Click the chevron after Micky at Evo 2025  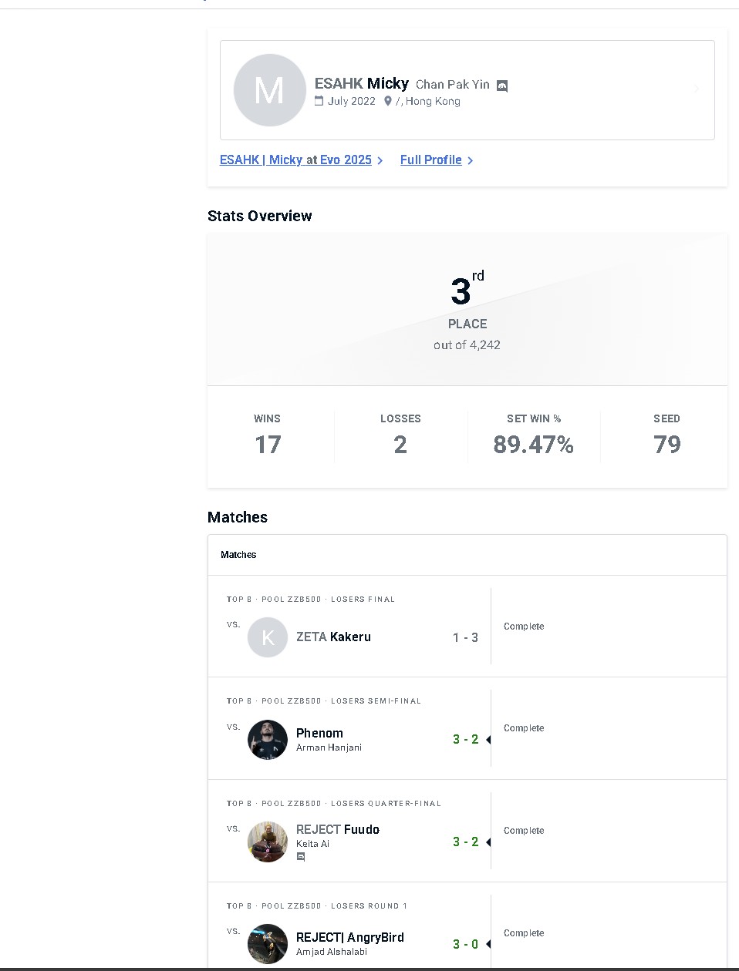click(380, 160)
